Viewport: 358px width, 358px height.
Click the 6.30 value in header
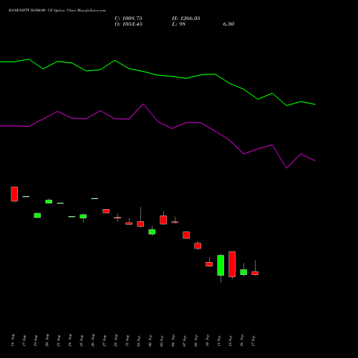coord(228,24)
